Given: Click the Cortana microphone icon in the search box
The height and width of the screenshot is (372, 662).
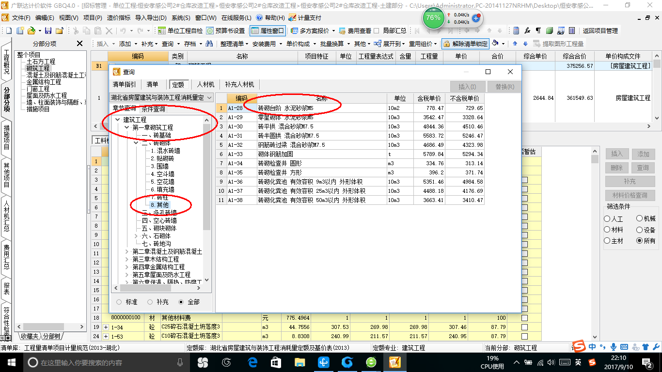Looking at the screenshot, I should click(x=180, y=362).
